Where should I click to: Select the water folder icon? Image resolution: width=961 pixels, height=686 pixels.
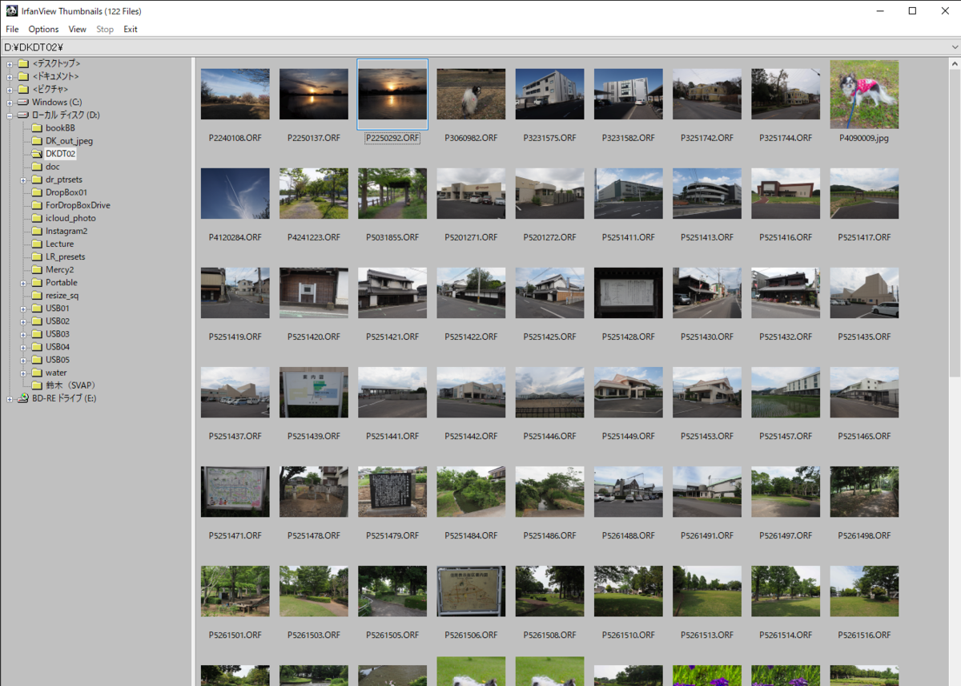point(37,373)
